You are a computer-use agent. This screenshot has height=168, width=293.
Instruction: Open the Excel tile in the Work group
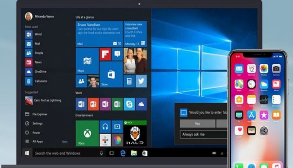[x=117, y=104]
